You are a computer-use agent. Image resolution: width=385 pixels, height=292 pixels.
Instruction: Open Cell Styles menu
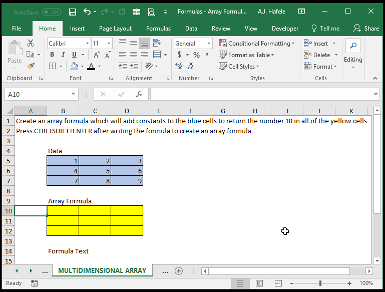pyautogui.click(x=239, y=66)
